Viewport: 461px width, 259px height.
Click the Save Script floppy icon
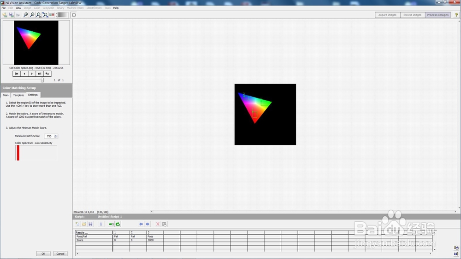coord(90,224)
